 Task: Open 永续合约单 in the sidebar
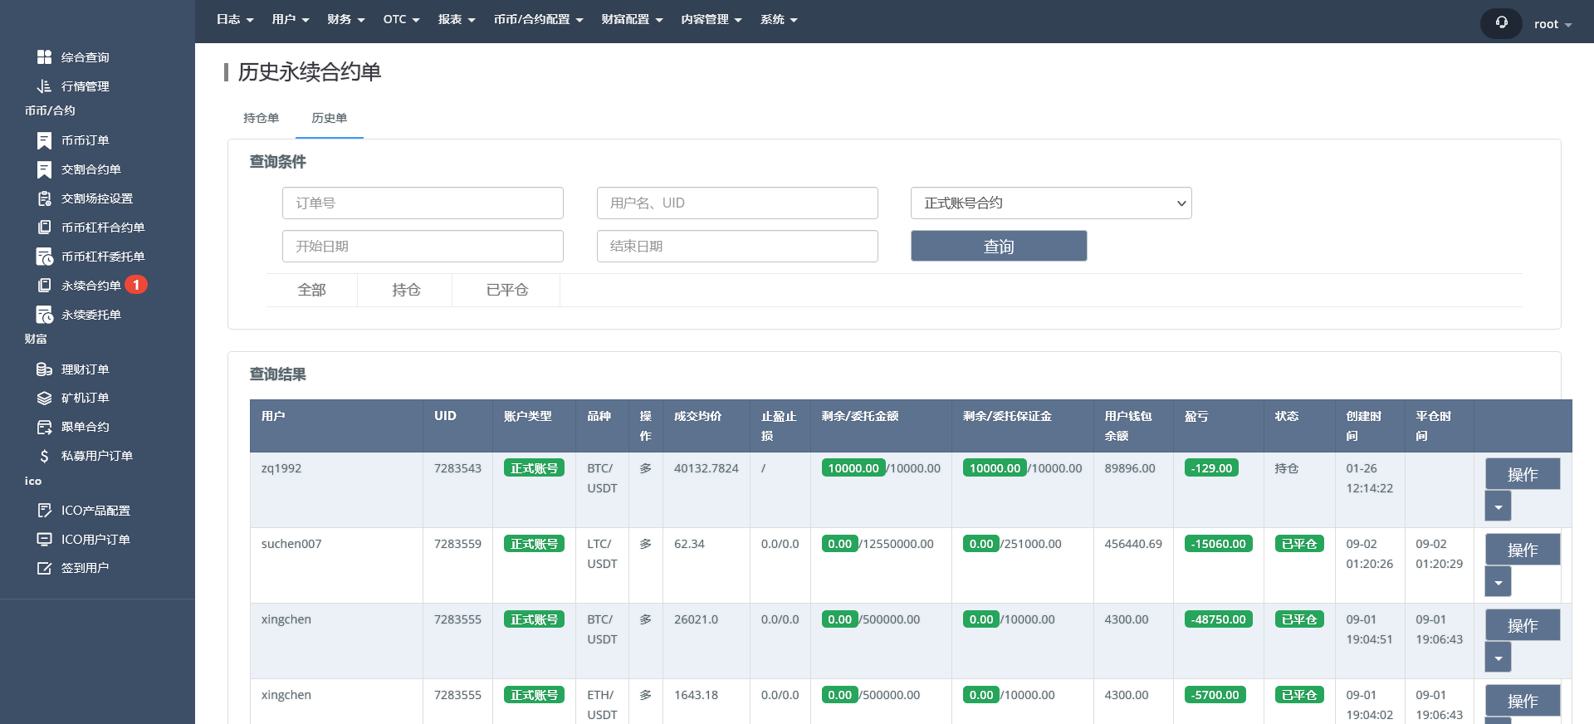(x=91, y=286)
